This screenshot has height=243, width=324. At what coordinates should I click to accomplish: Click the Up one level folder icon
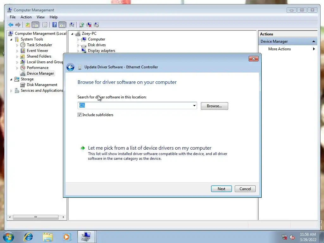click(28, 25)
